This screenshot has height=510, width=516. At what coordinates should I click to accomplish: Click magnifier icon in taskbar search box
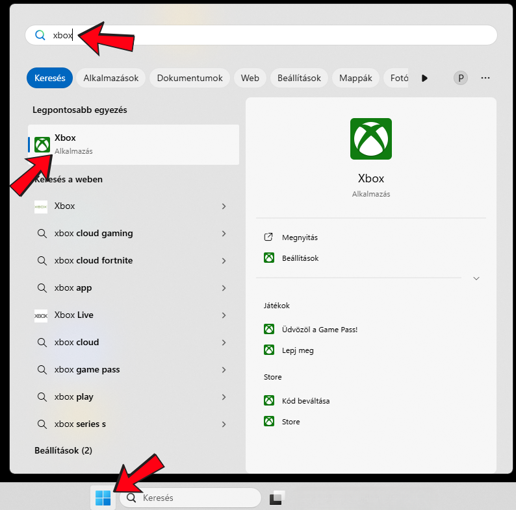coord(131,498)
